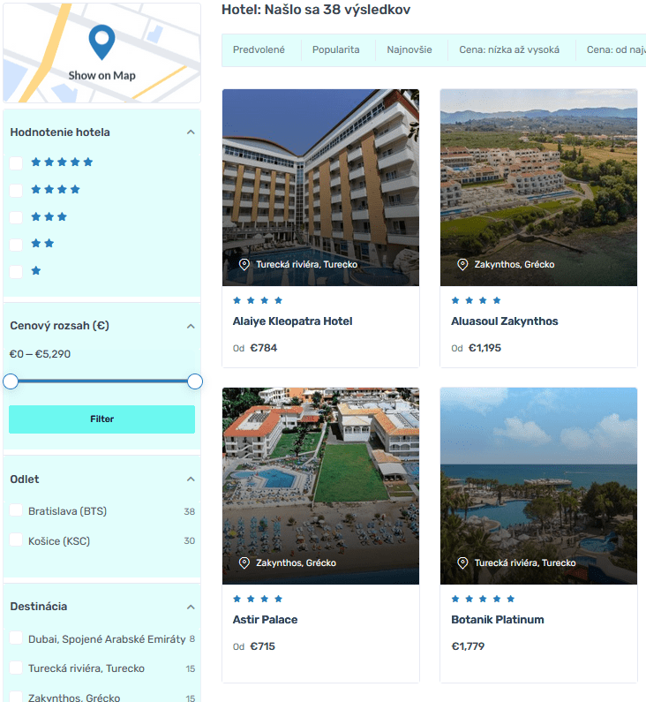Collapse the Hodnotenie hotela section
The width and height of the screenshot is (646, 702).
[x=191, y=132]
